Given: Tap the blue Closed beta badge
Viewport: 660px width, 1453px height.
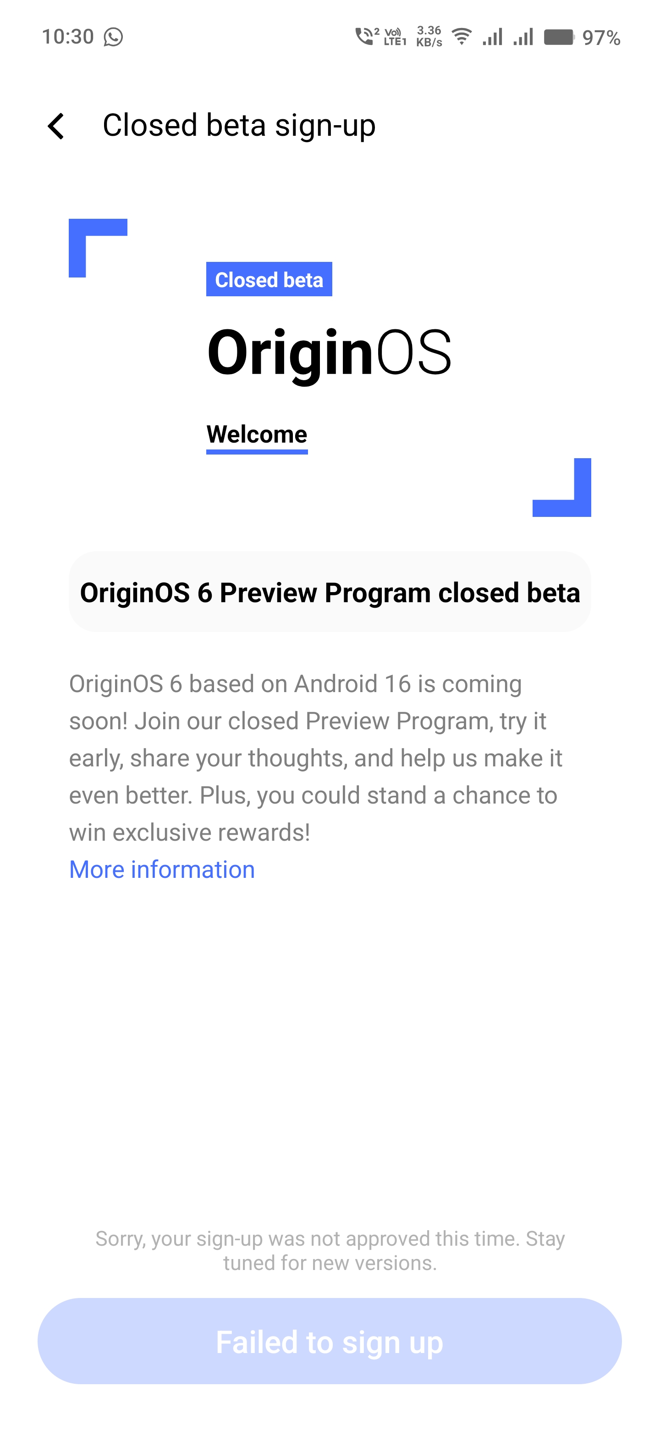Looking at the screenshot, I should [x=269, y=279].
